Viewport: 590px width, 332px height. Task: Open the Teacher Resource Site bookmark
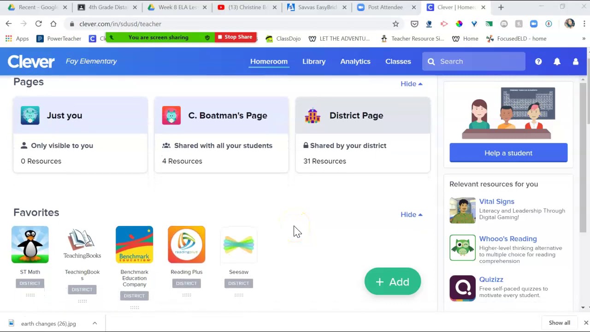tap(413, 39)
